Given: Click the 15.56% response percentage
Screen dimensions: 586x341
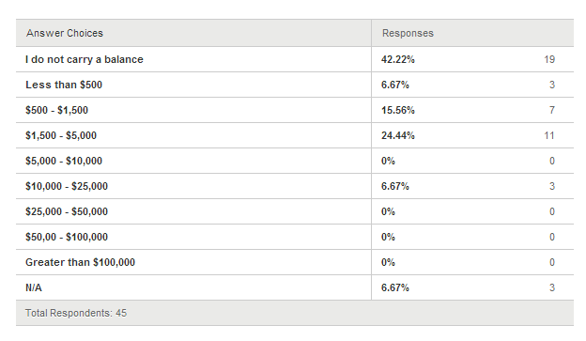Looking at the screenshot, I should (x=397, y=110).
